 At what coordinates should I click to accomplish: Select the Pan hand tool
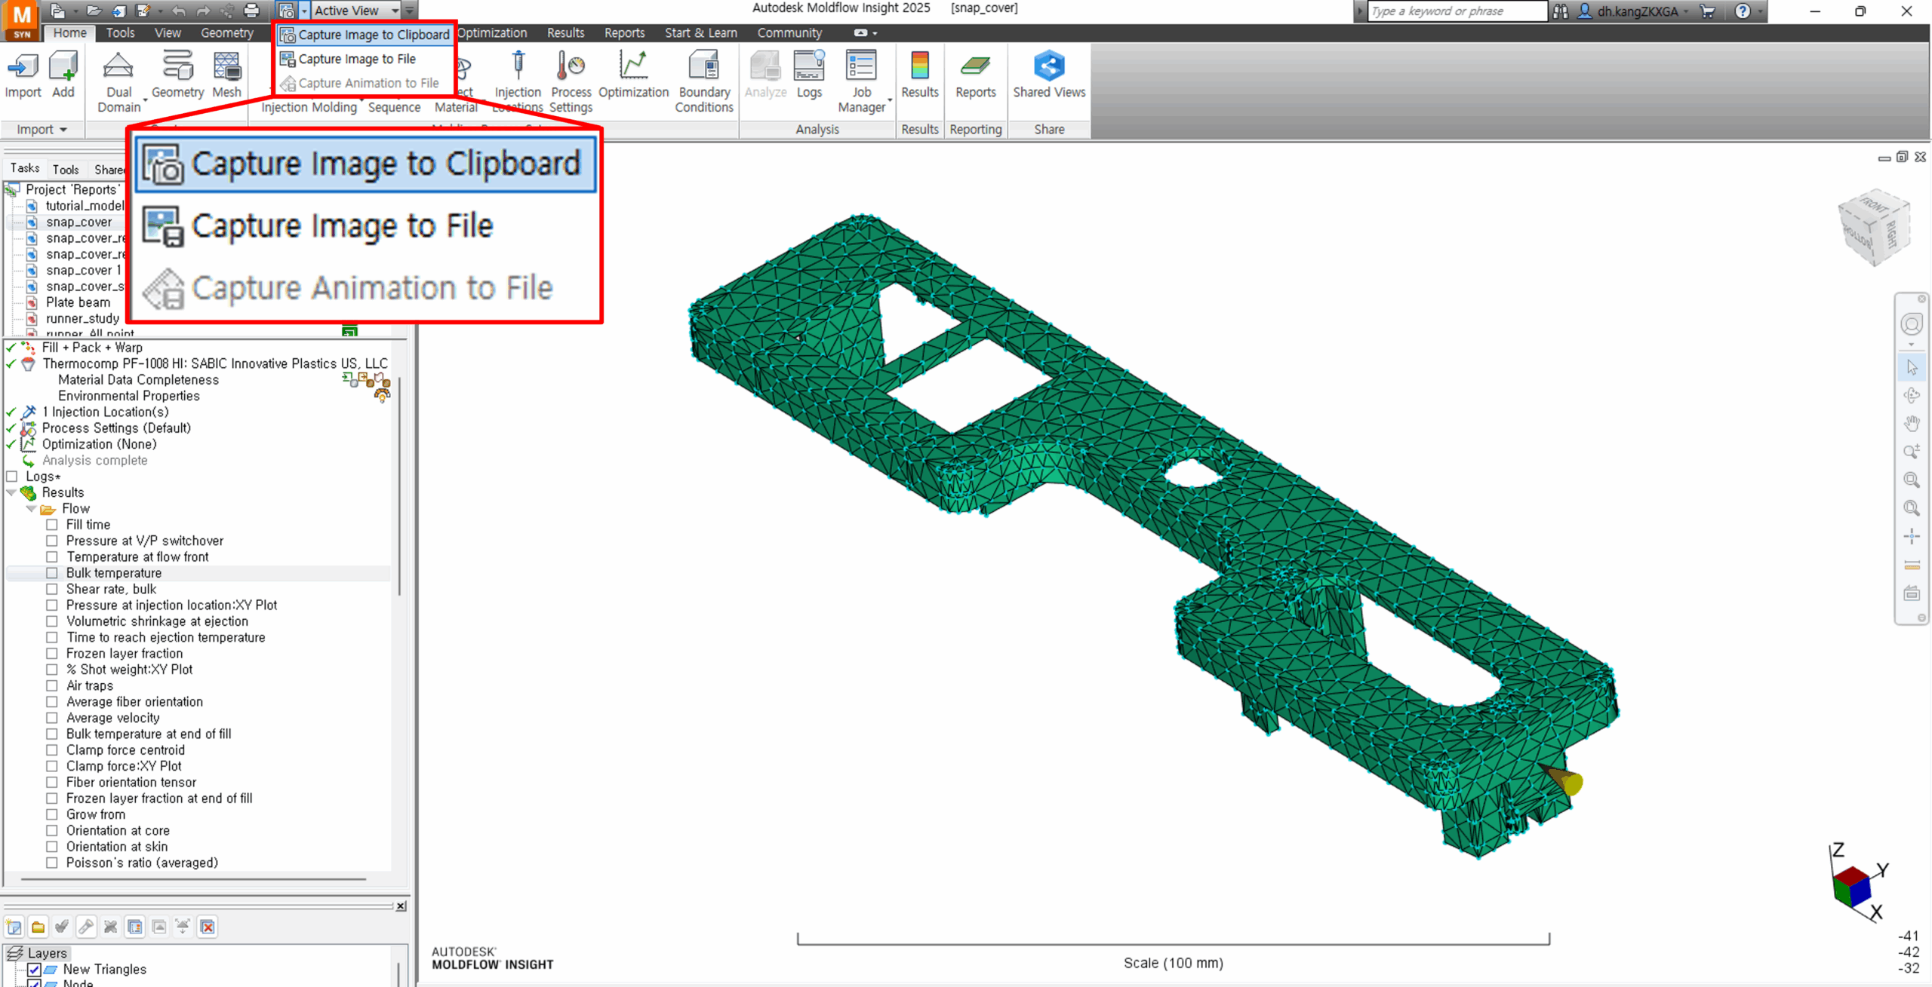[x=1912, y=424]
